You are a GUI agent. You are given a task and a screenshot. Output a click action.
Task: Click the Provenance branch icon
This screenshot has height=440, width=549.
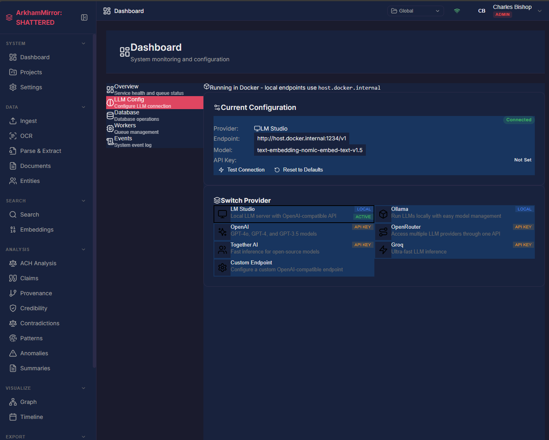[x=13, y=293]
